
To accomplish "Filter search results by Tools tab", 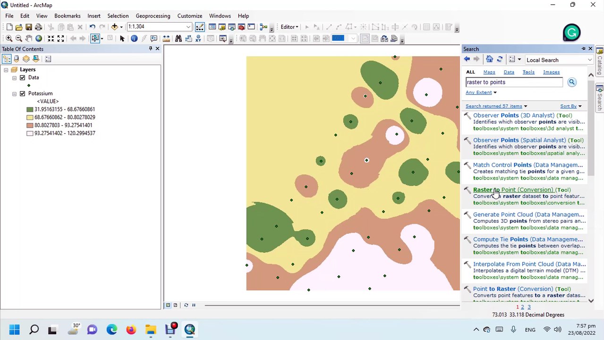I will point(528,72).
